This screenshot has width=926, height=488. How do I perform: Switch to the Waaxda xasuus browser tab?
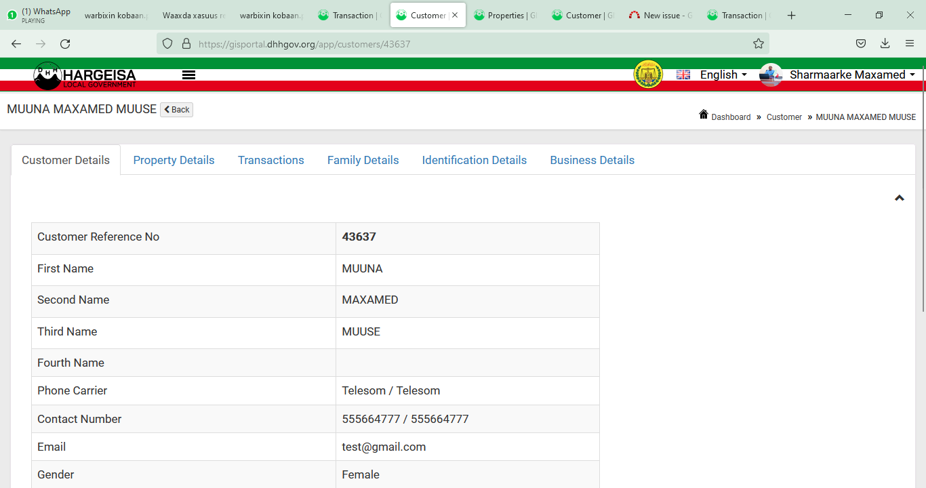pos(194,15)
